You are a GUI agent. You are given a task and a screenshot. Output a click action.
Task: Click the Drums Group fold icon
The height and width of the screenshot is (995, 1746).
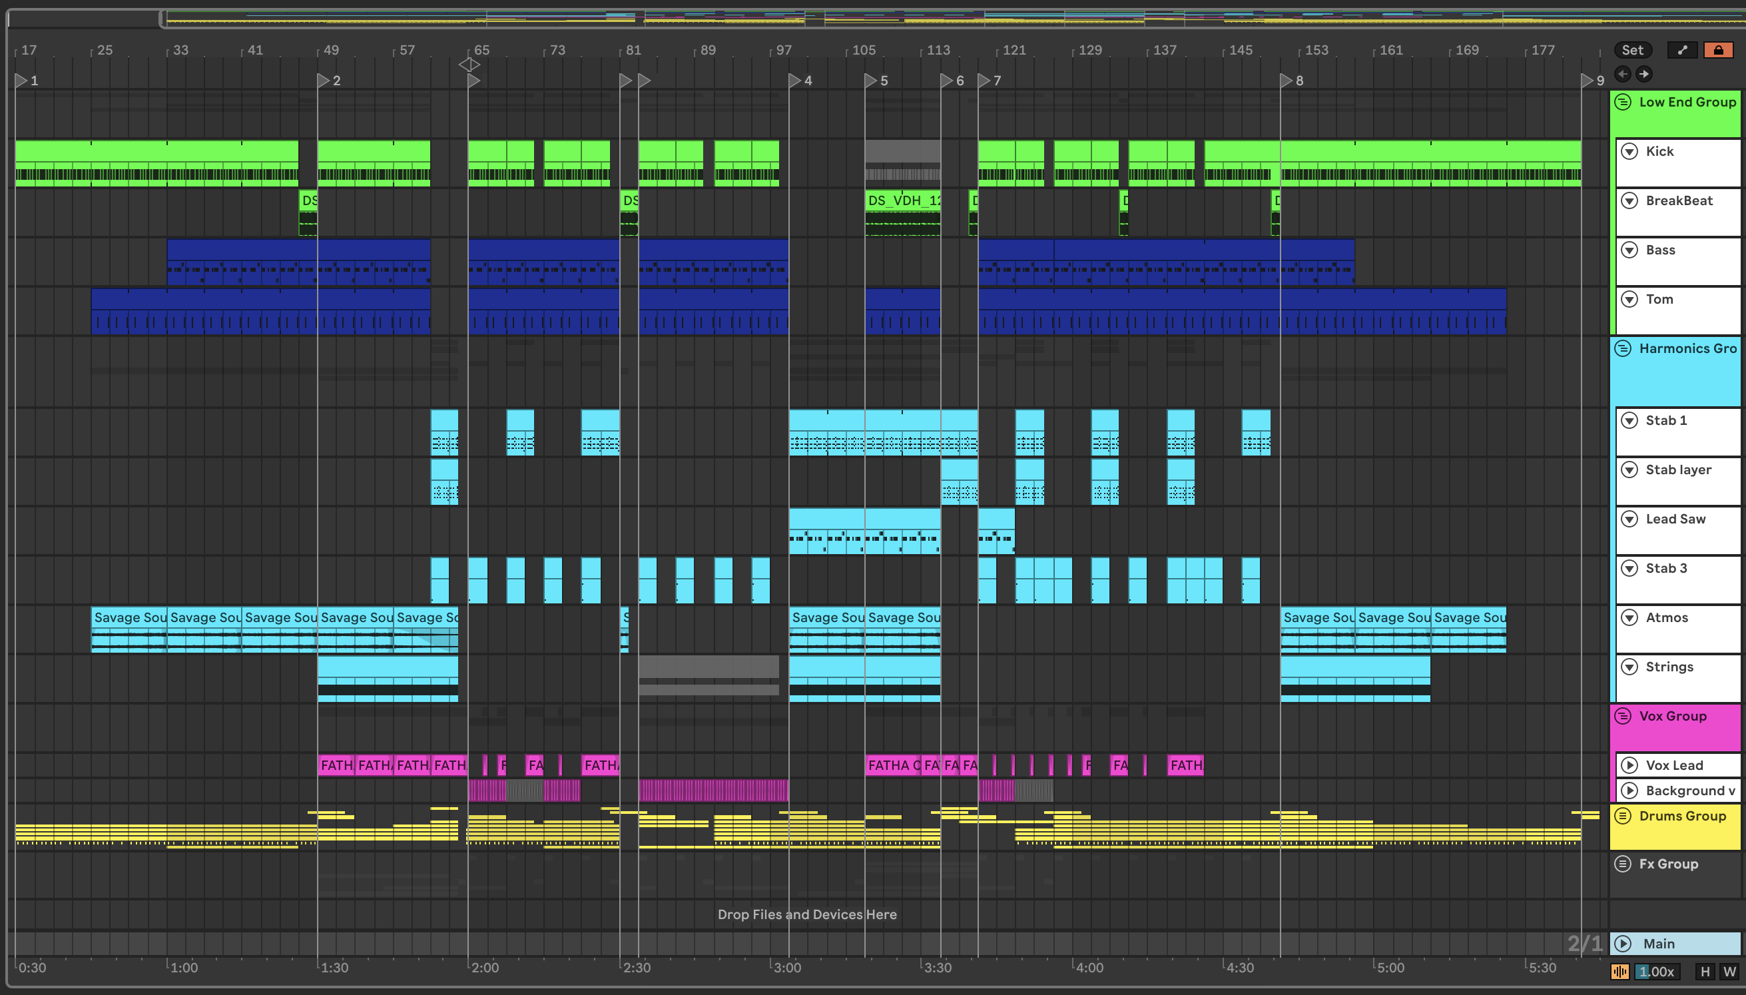[x=1623, y=816]
